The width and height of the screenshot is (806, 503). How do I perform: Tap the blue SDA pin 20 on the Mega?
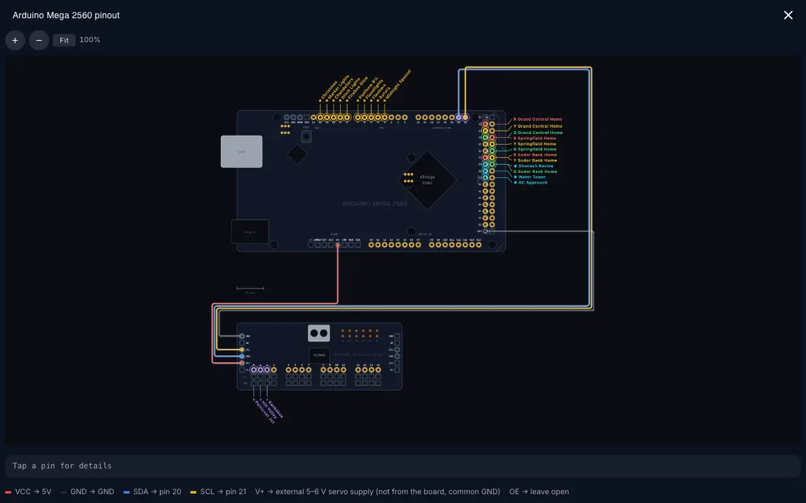tap(458, 118)
